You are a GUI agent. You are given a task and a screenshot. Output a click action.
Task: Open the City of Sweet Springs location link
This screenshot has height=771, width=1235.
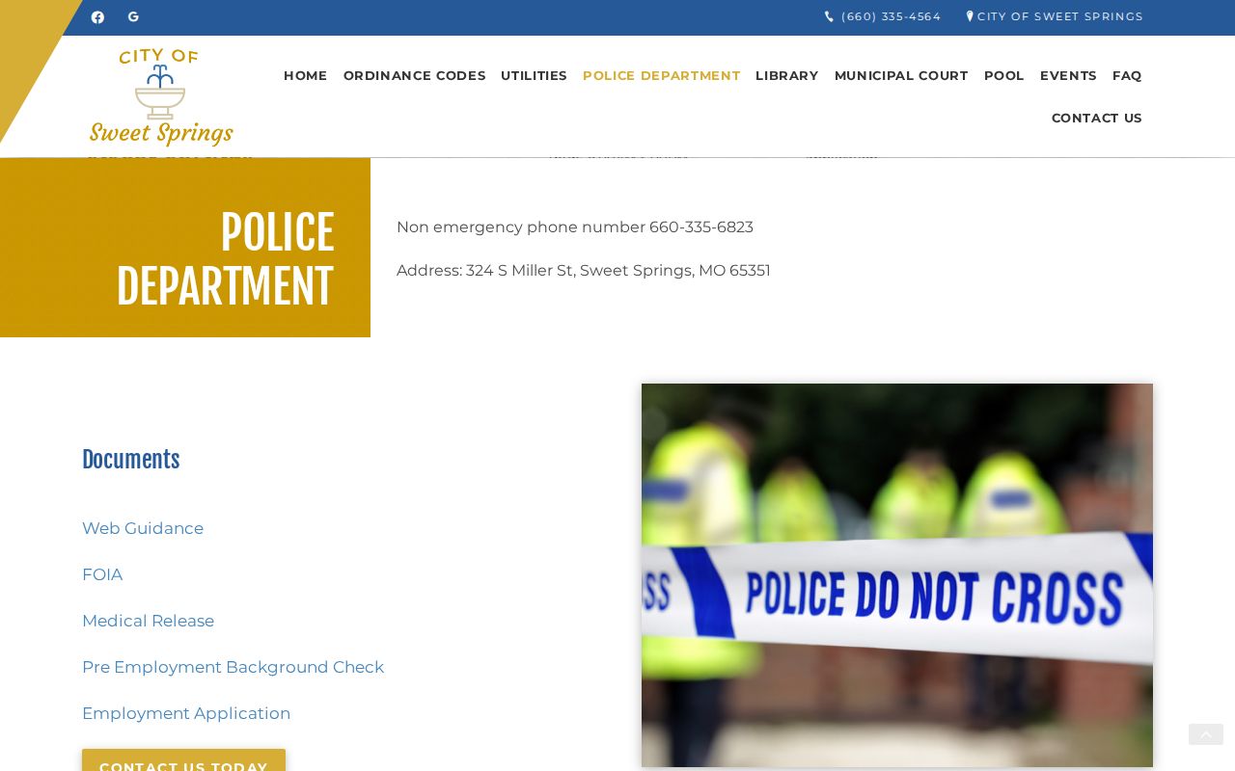[1055, 16]
